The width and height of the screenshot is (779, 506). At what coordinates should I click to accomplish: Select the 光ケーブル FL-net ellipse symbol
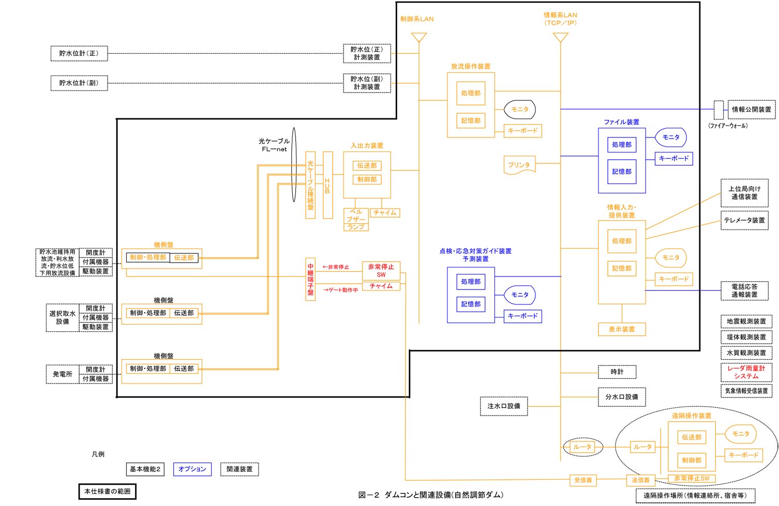point(294,165)
